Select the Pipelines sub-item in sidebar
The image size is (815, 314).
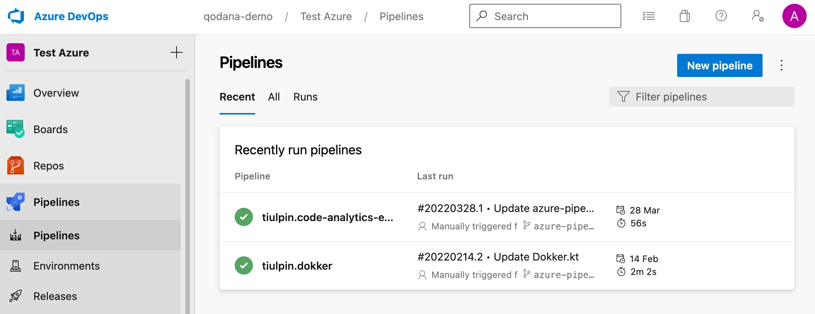(90, 235)
